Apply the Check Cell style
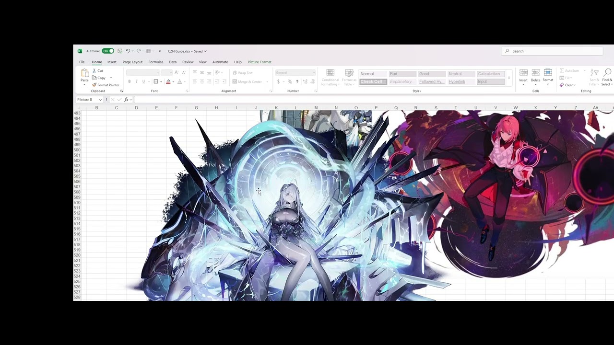This screenshot has height=345, width=614. click(373, 81)
